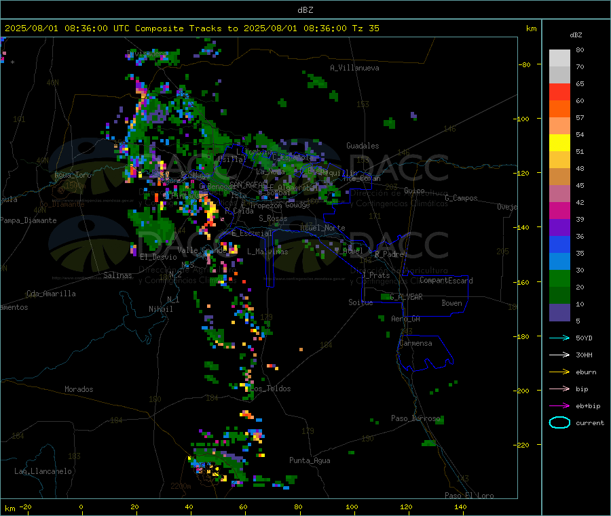Screen dimensions: 611x516
Task: Click the Agua_Toro map label
Action: click(73, 175)
